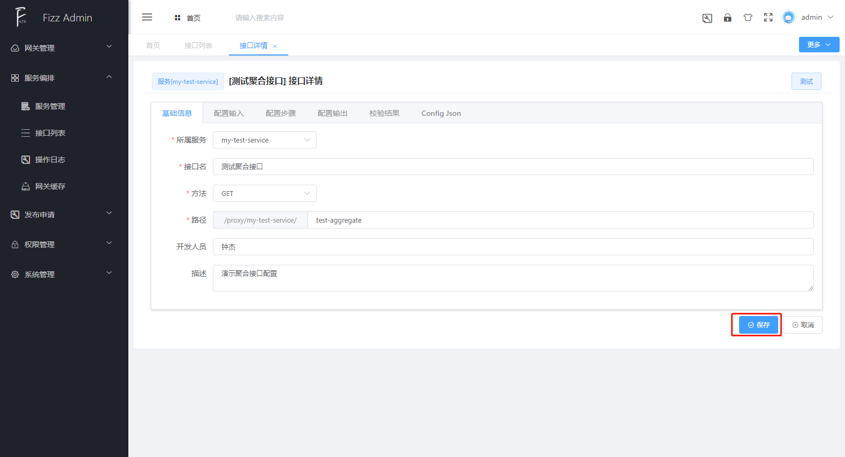
Task: Click the 服务管理 sidebar icon
Action: click(x=26, y=106)
